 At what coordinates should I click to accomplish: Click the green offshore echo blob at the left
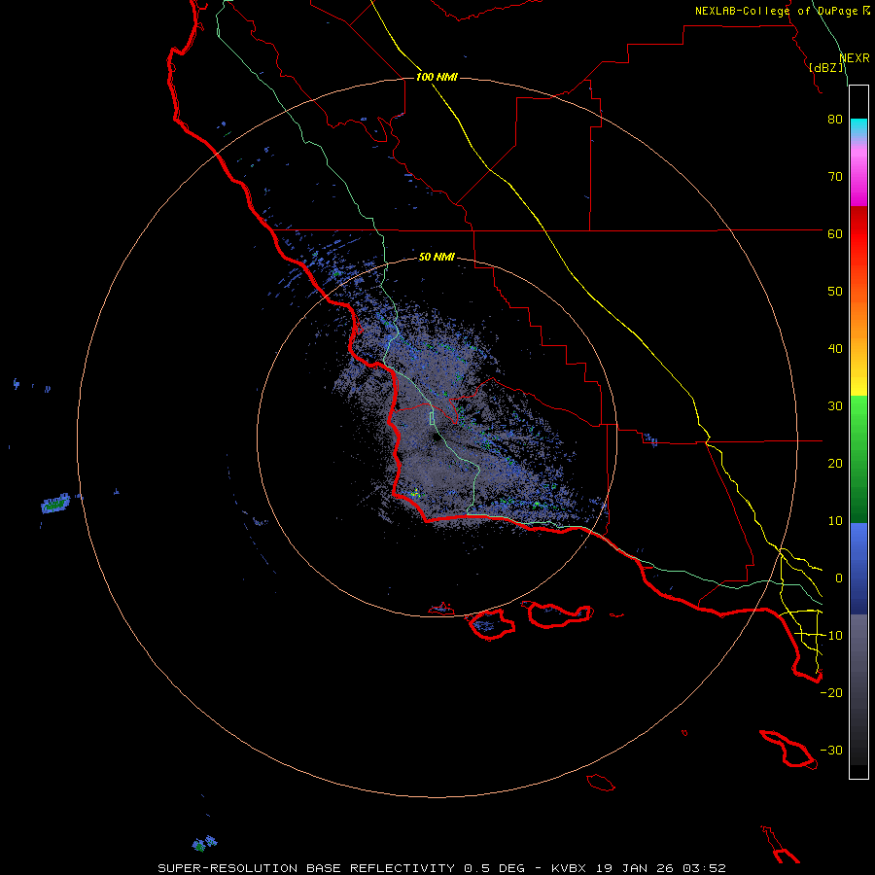tap(55, 504)
